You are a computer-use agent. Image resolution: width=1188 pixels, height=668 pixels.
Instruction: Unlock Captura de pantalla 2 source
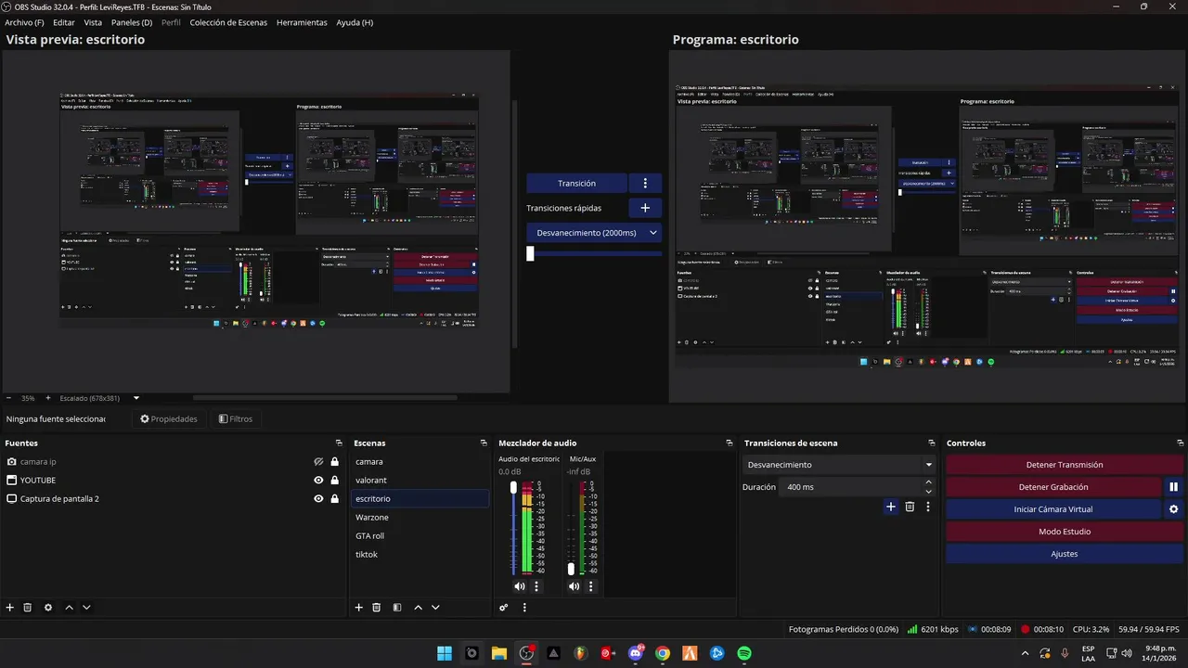click(335, 499)
